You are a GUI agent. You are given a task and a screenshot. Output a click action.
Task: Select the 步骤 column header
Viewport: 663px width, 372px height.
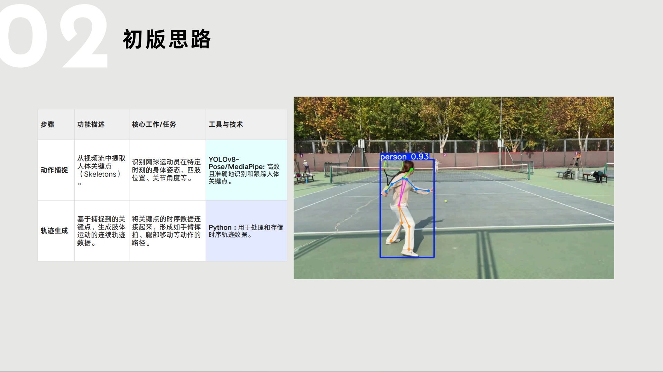coord(56,125)
